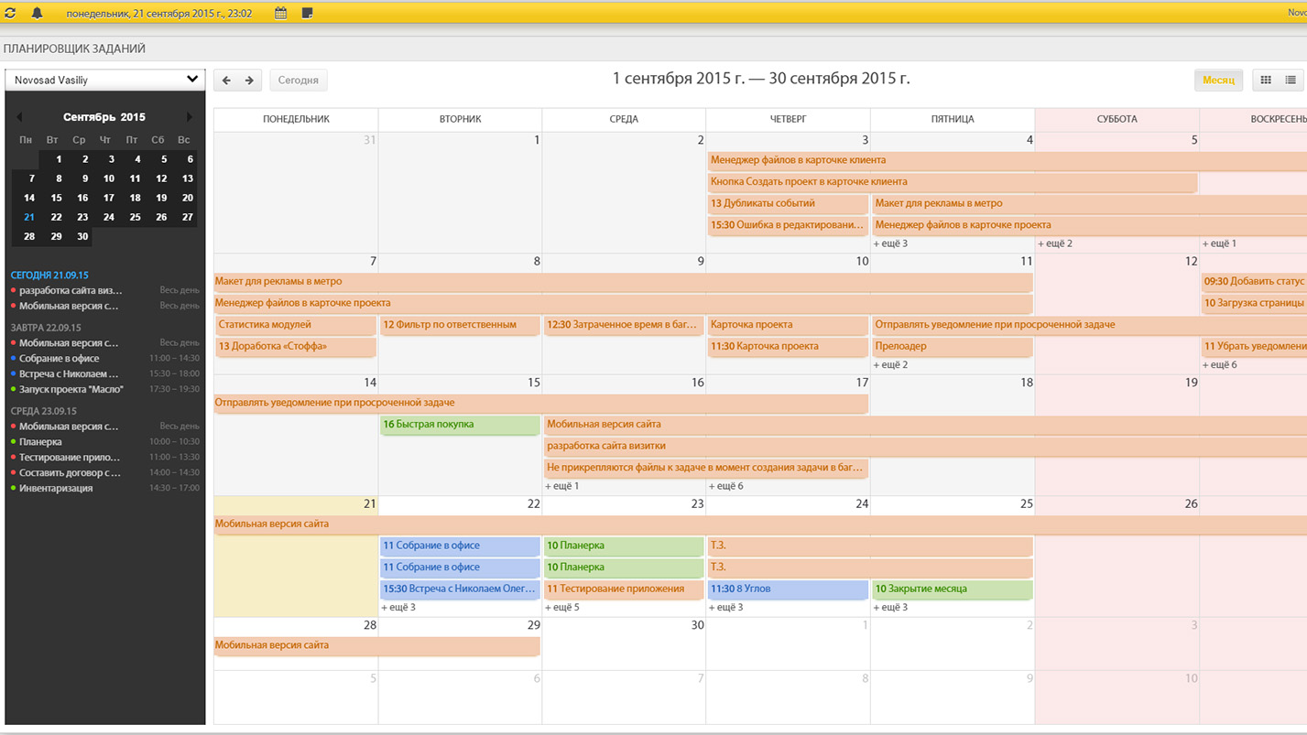Open event 'Статистика модулей'
The image size is (1307, 735).
[x=296, y=325]
